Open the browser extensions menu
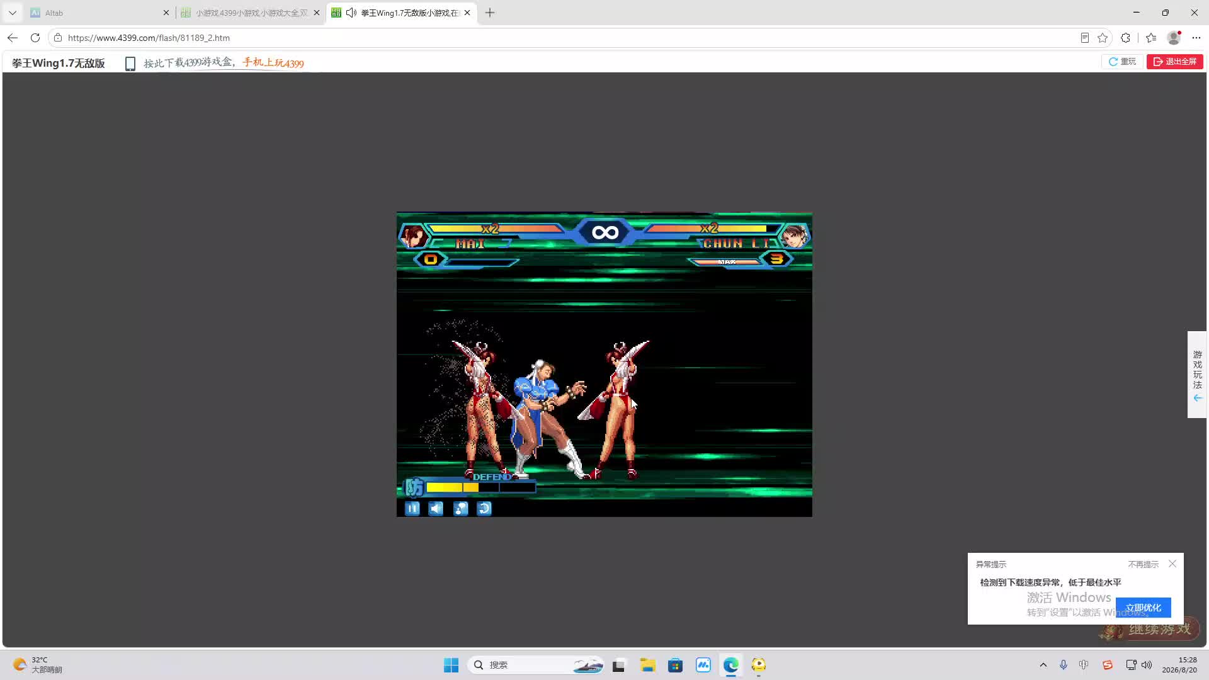 click(1126, 38)
